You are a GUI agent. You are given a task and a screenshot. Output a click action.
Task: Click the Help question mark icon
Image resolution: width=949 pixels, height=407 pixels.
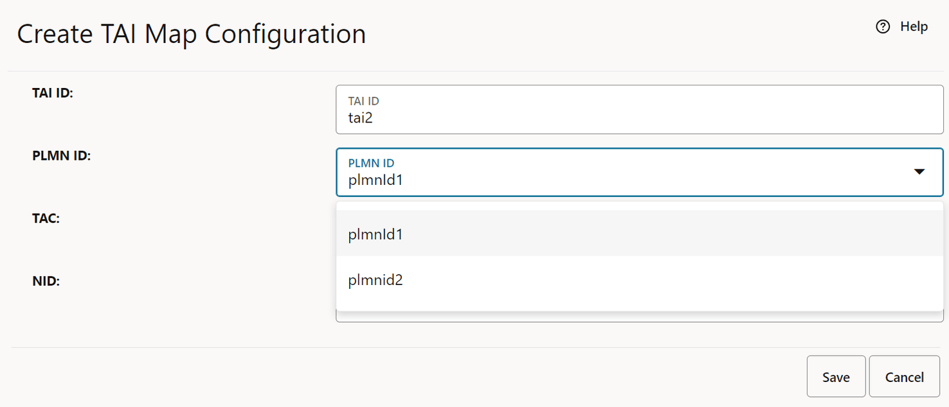[x=882, y=26]
